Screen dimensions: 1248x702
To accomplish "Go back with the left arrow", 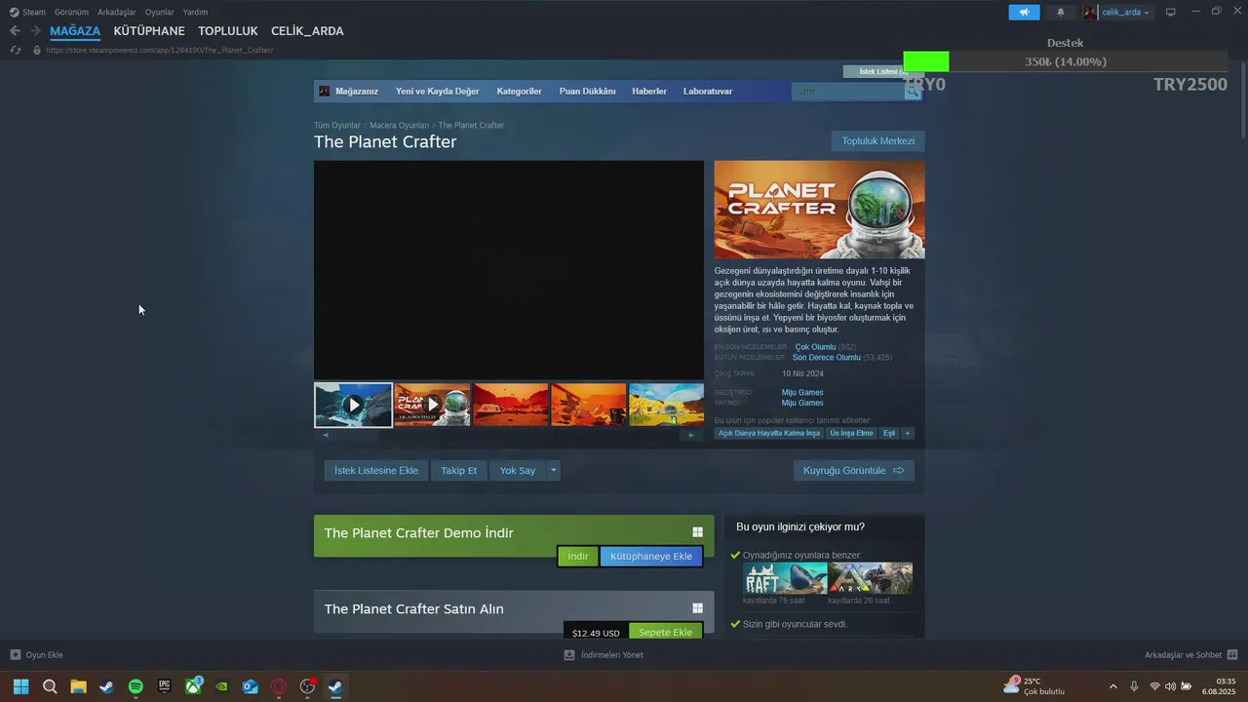I will [15, 31].
